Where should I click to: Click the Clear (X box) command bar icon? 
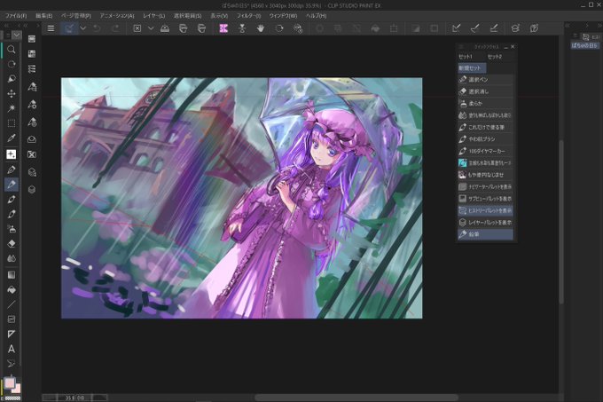(137, 28)
